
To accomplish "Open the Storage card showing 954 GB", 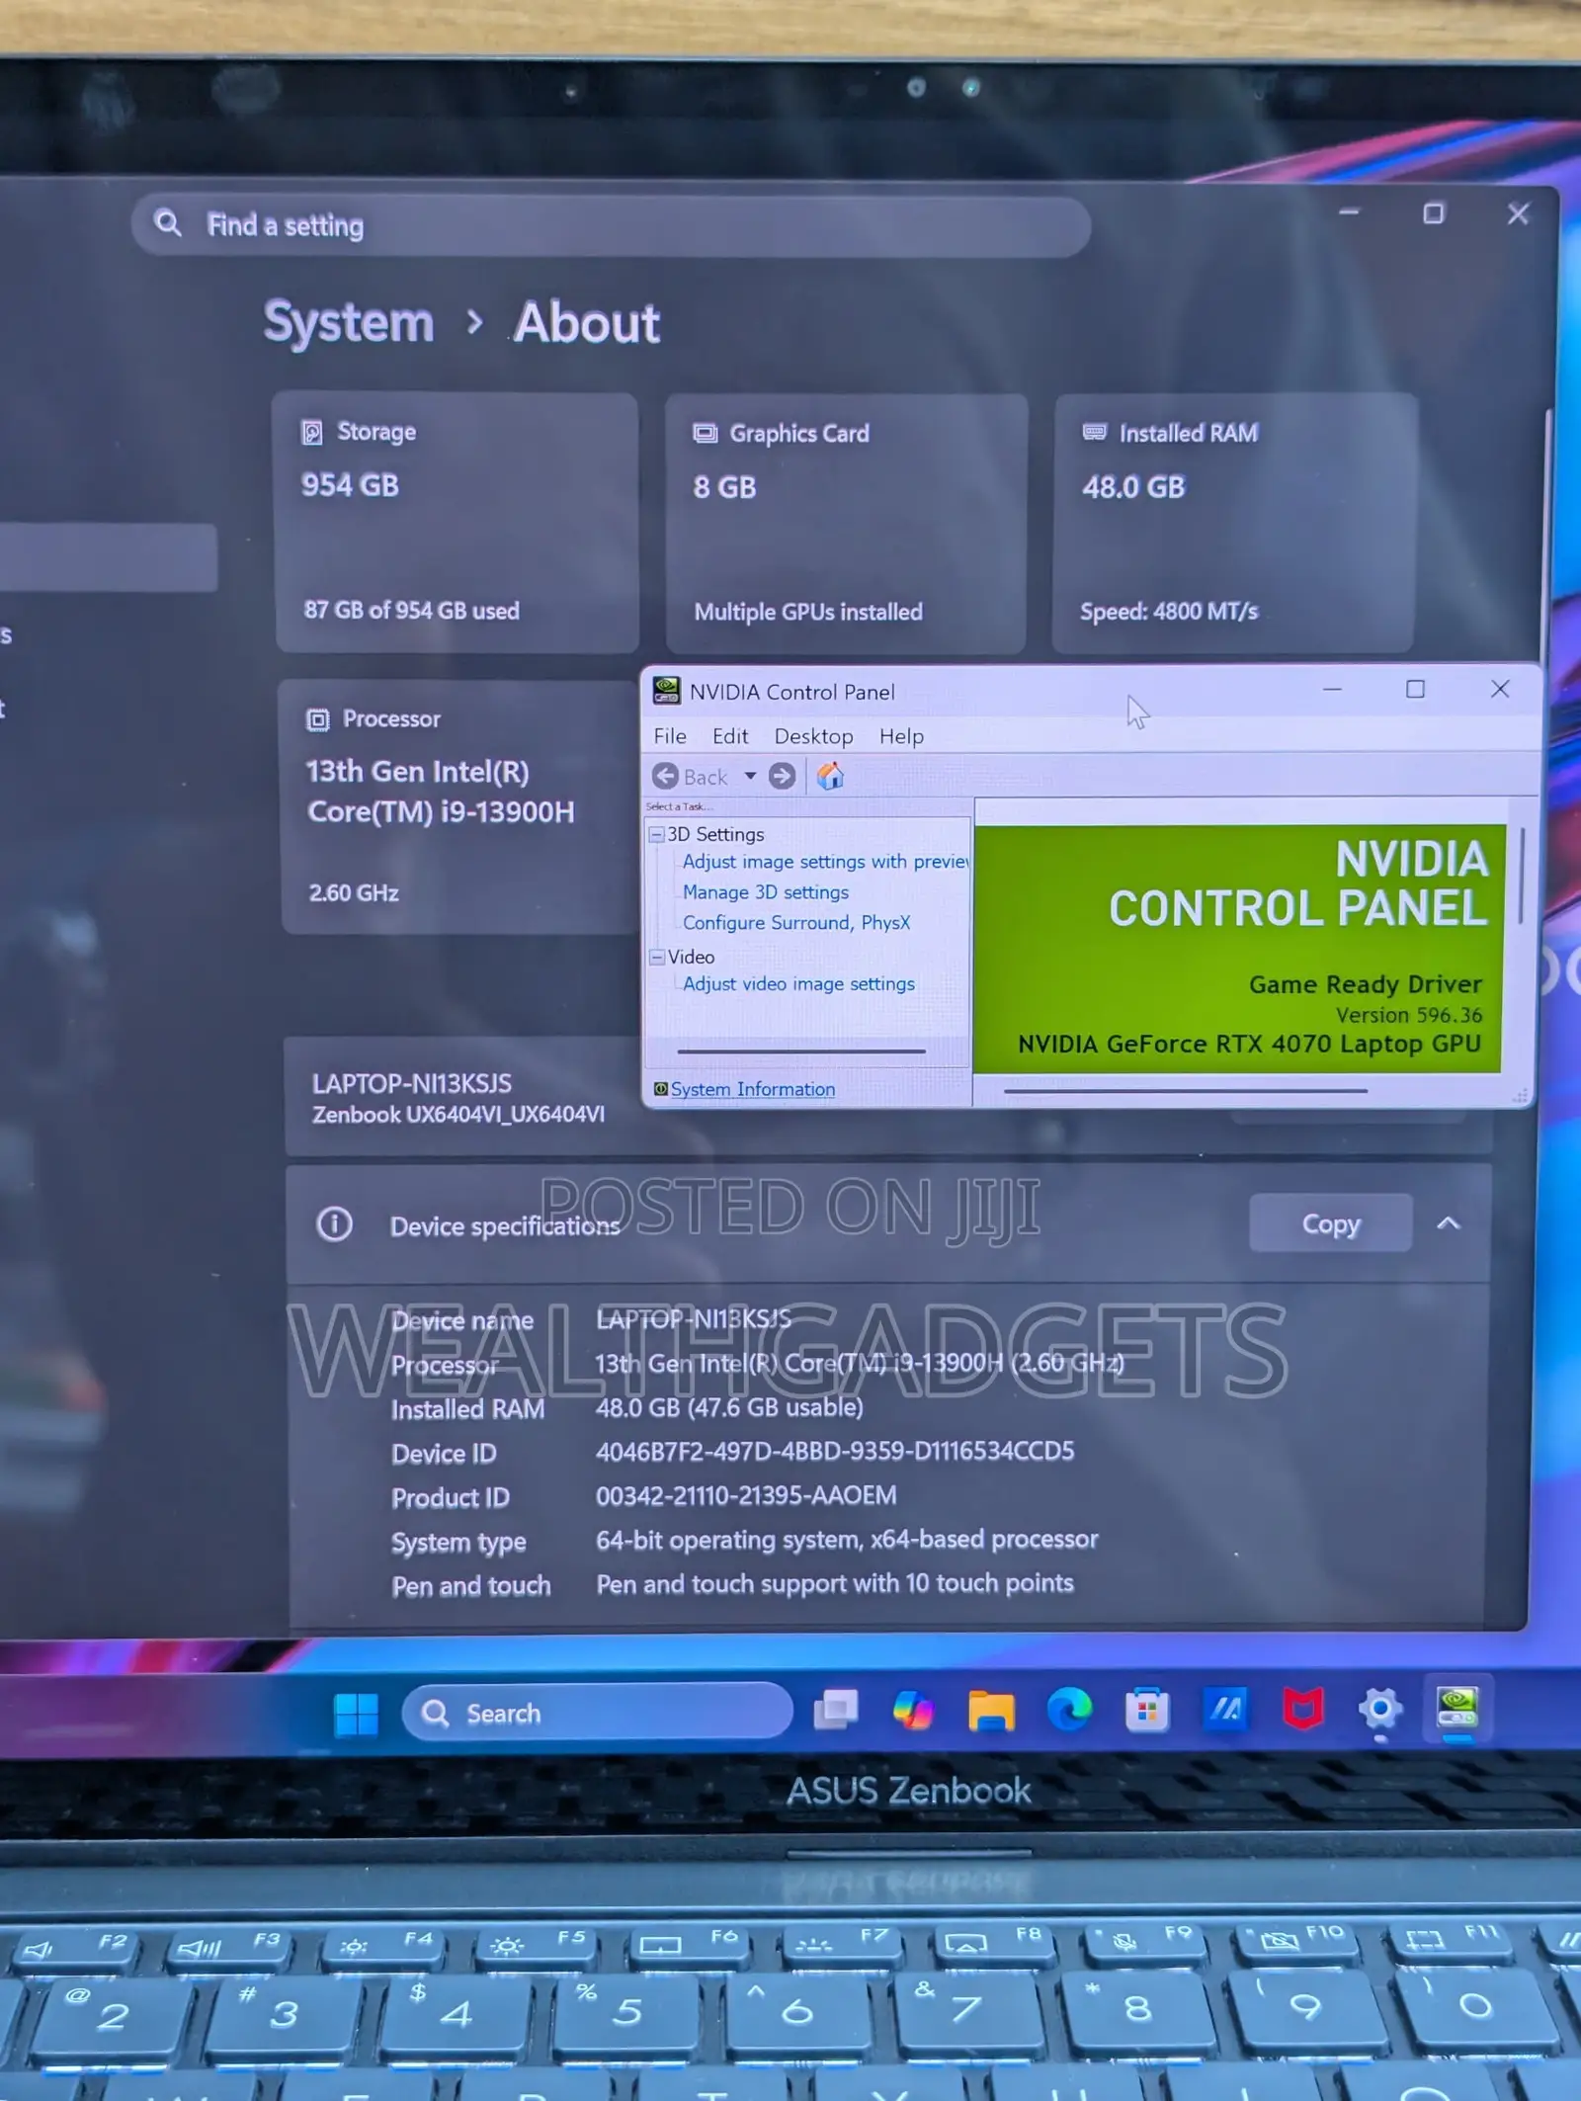I will 456,522.
